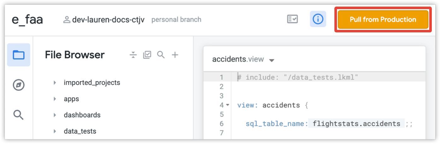Open Find and Replace in sidebar
Image resolution: width=440 pixels, height=144 pixels.
pyautogui.click(x=19, y=115)
